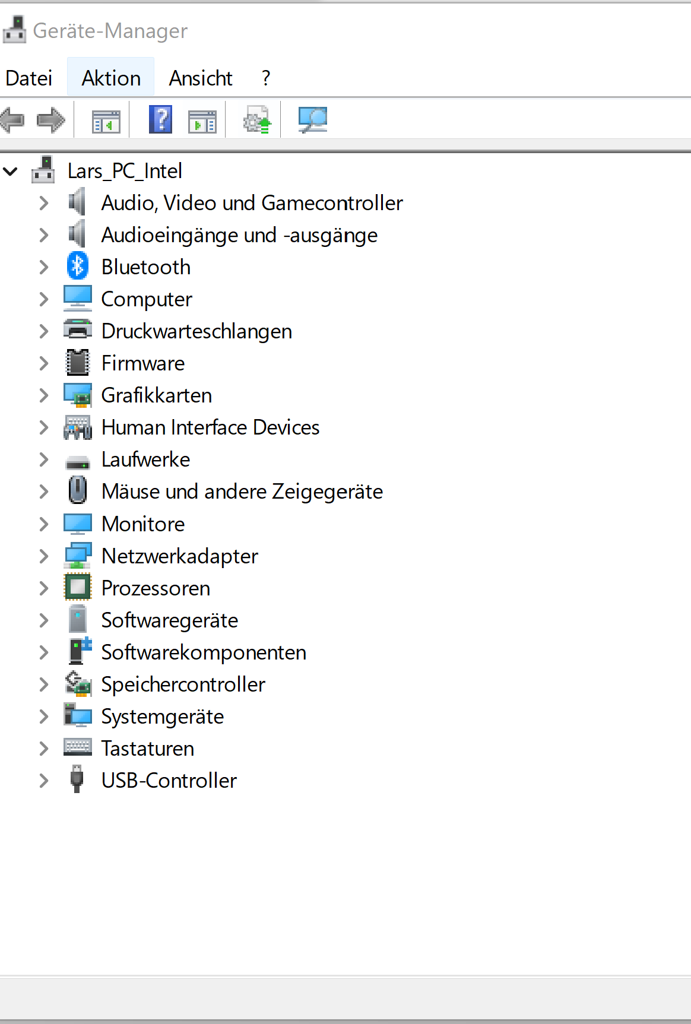
Task: Select the Laufwerke tree entry
Action: click(x=145, y=459)
